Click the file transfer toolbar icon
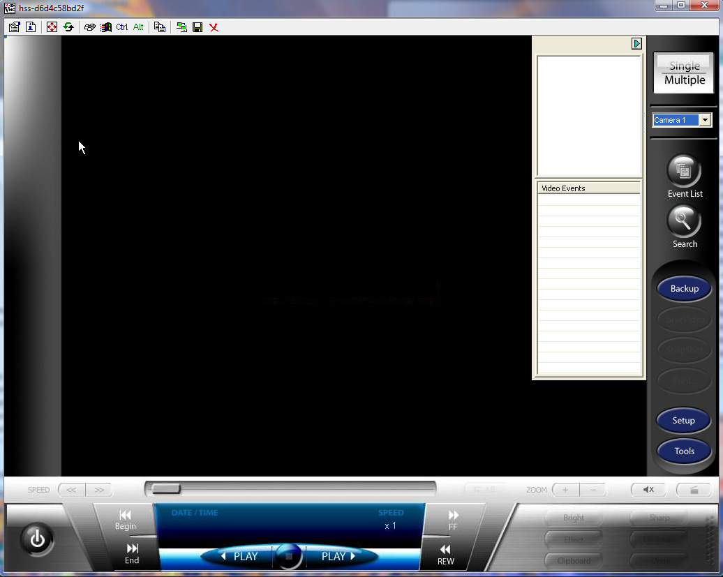This screenshot has height=577, width=723. (x=181, y=27)
